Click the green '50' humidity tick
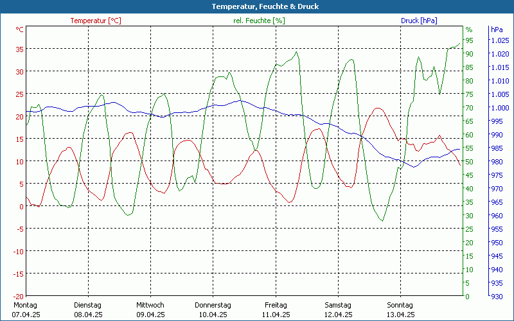The image size is (514, 321). point(470,162)
